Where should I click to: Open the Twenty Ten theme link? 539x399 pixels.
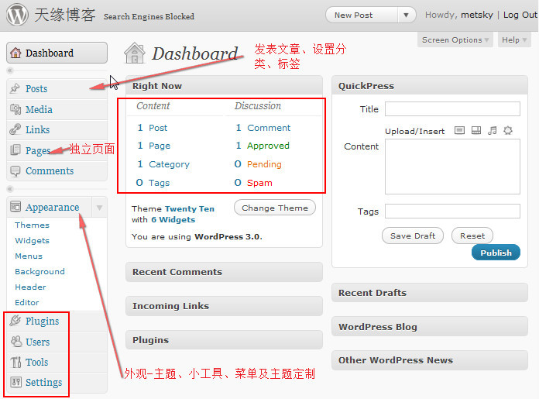tap(190, 208)
